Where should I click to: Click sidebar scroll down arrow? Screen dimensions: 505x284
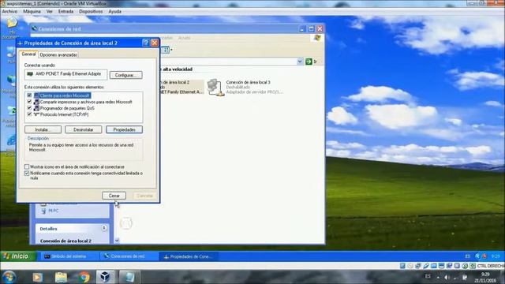tap(117, 240)
